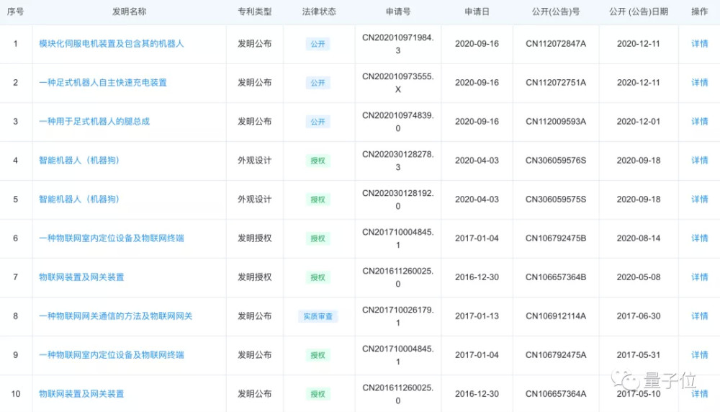Select application date 2017-01-13

pyautogui.click(x=477, y=316)
